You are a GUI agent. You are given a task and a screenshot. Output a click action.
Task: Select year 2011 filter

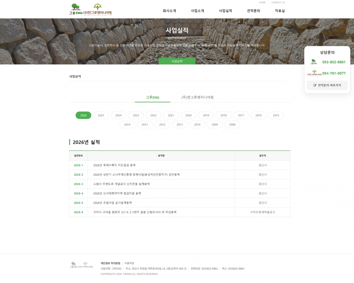coord(180,125)
